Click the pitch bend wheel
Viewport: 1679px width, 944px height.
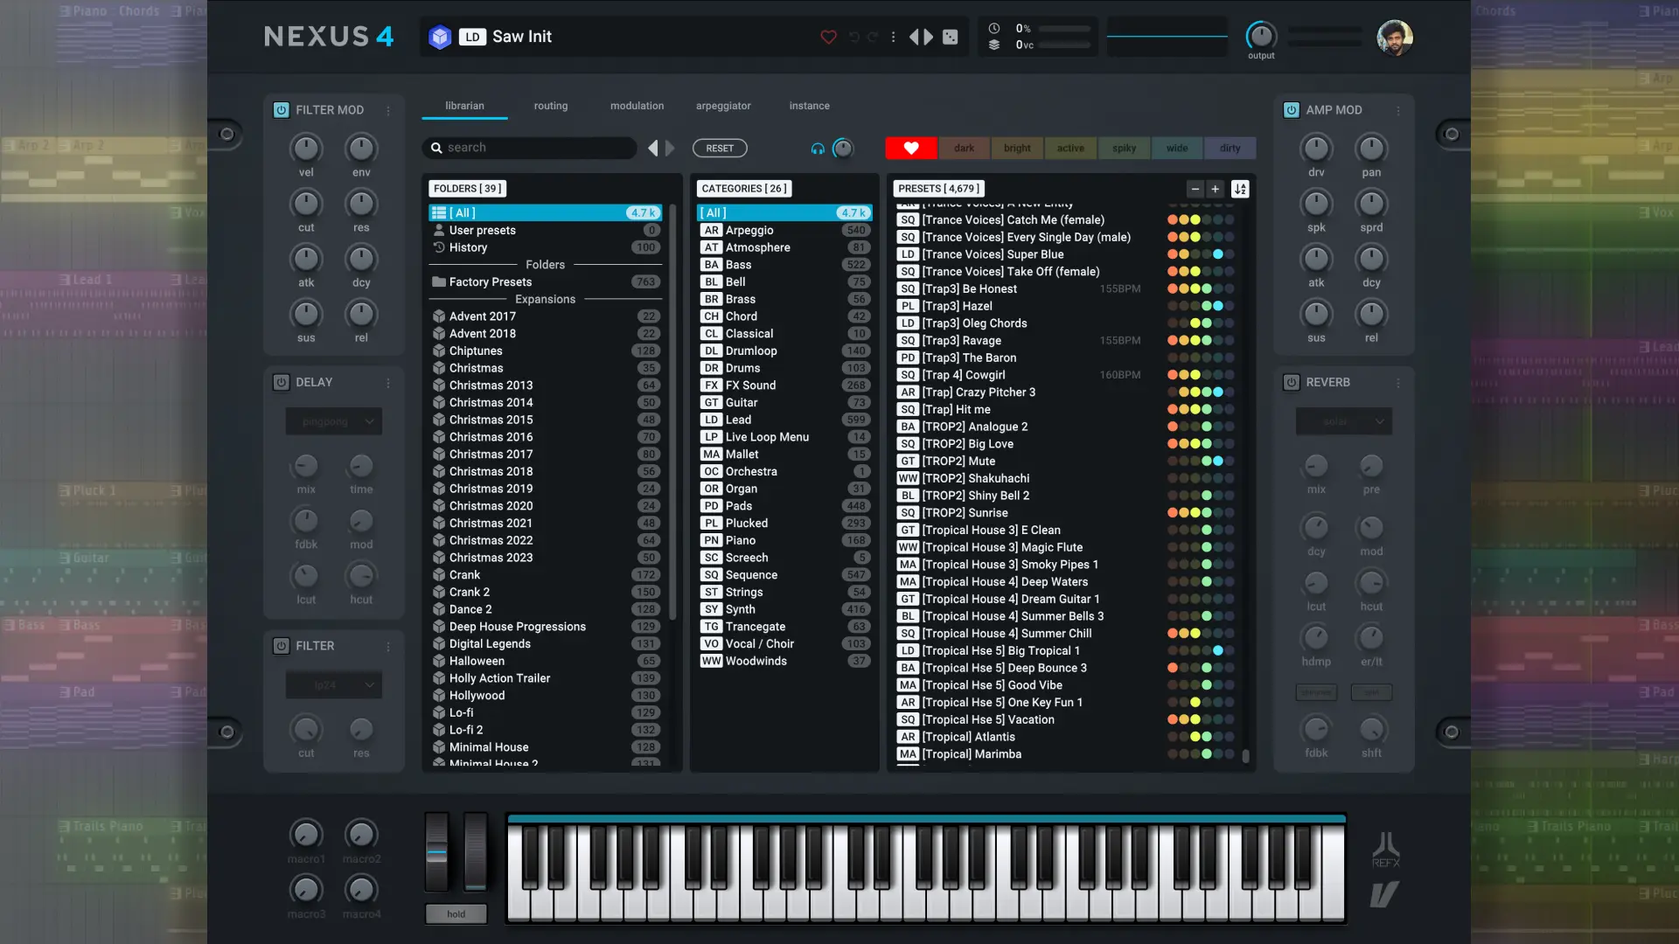pyautogui.click(x=436, y=851)
